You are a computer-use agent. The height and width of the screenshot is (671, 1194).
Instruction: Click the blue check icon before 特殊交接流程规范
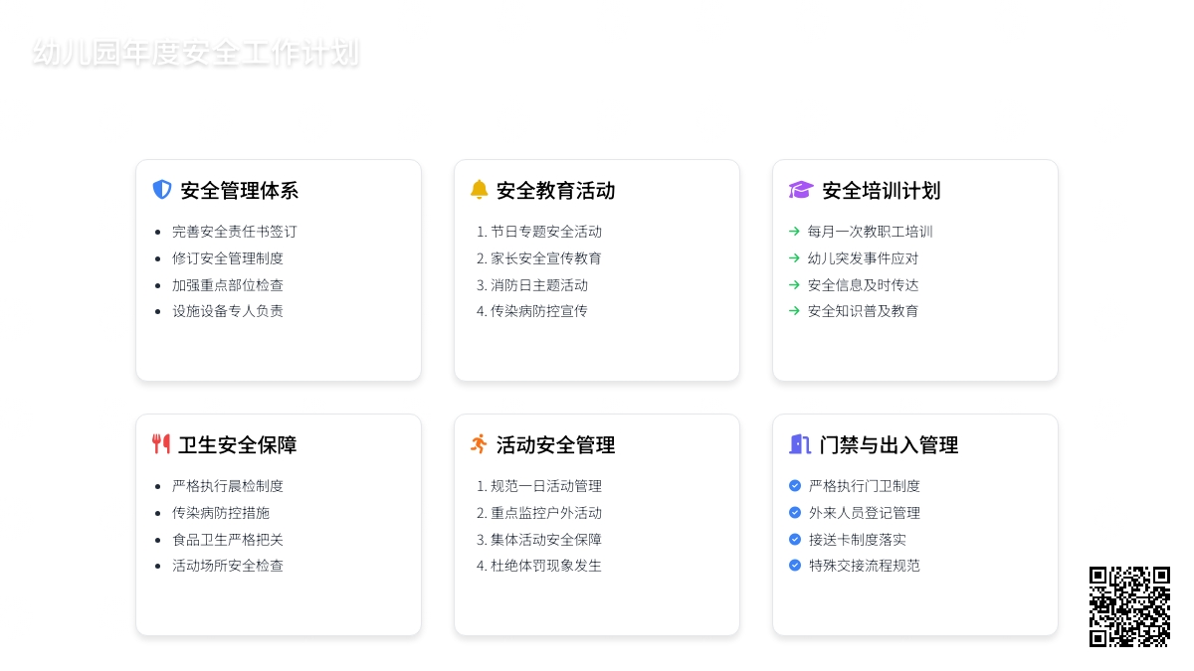(795, 566)
